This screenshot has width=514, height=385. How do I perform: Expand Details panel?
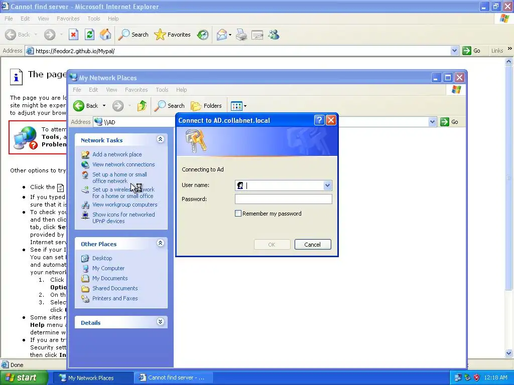click(x=160, y=321)
